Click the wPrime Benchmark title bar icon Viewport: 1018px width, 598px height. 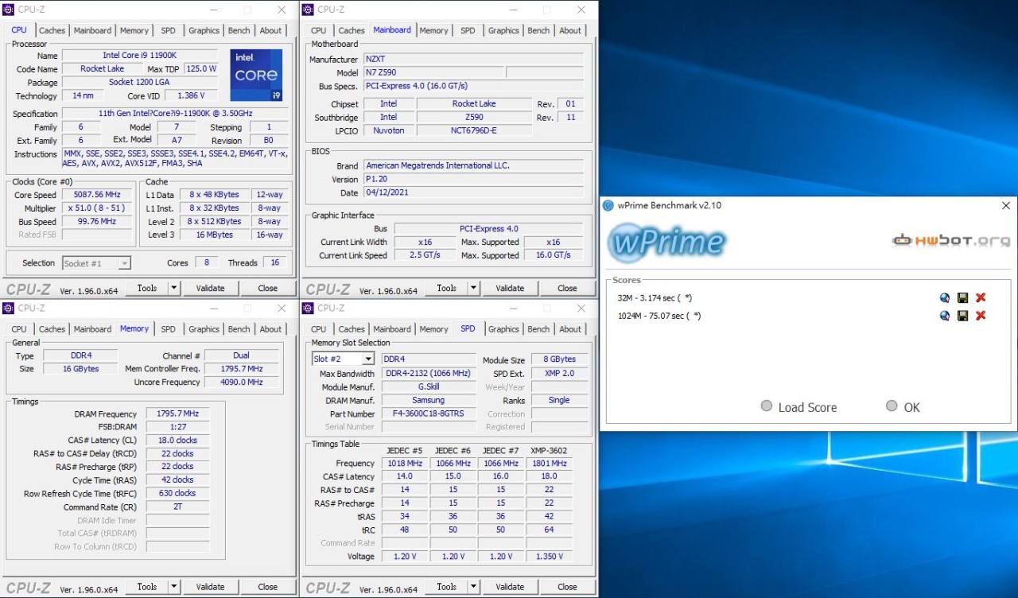[608, 205]
